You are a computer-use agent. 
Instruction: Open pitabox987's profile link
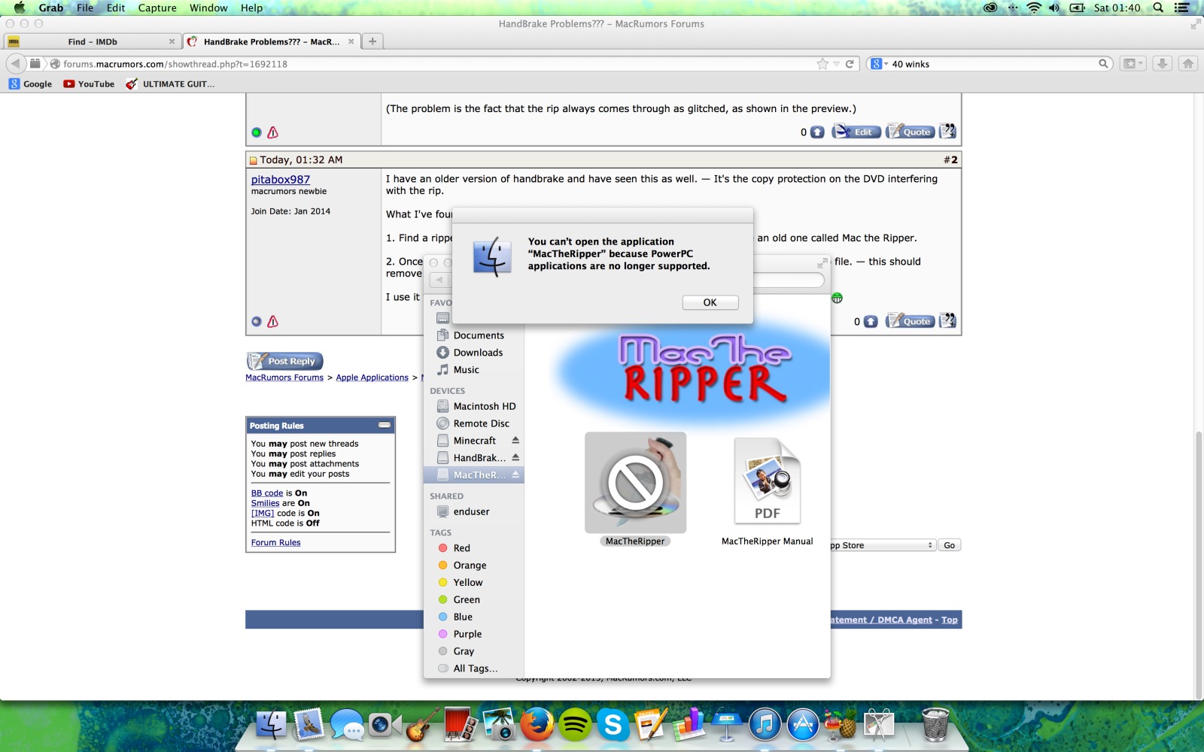click(x=281, y=180)
